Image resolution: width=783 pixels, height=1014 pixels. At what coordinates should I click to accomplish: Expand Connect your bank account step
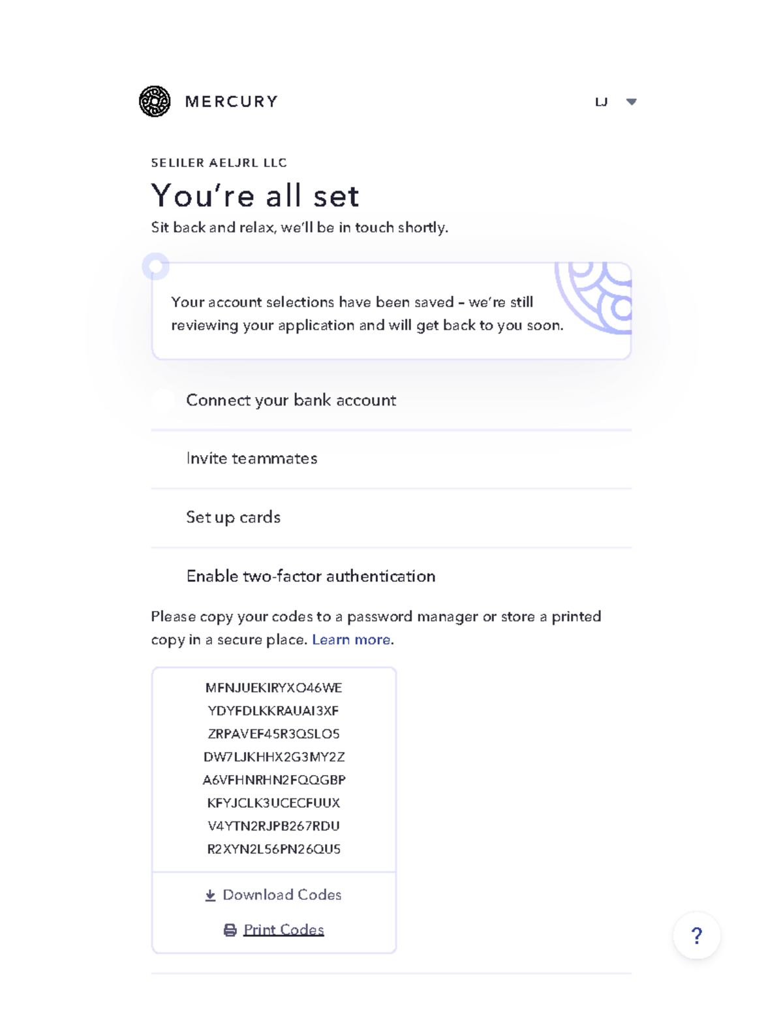(291, 400)
